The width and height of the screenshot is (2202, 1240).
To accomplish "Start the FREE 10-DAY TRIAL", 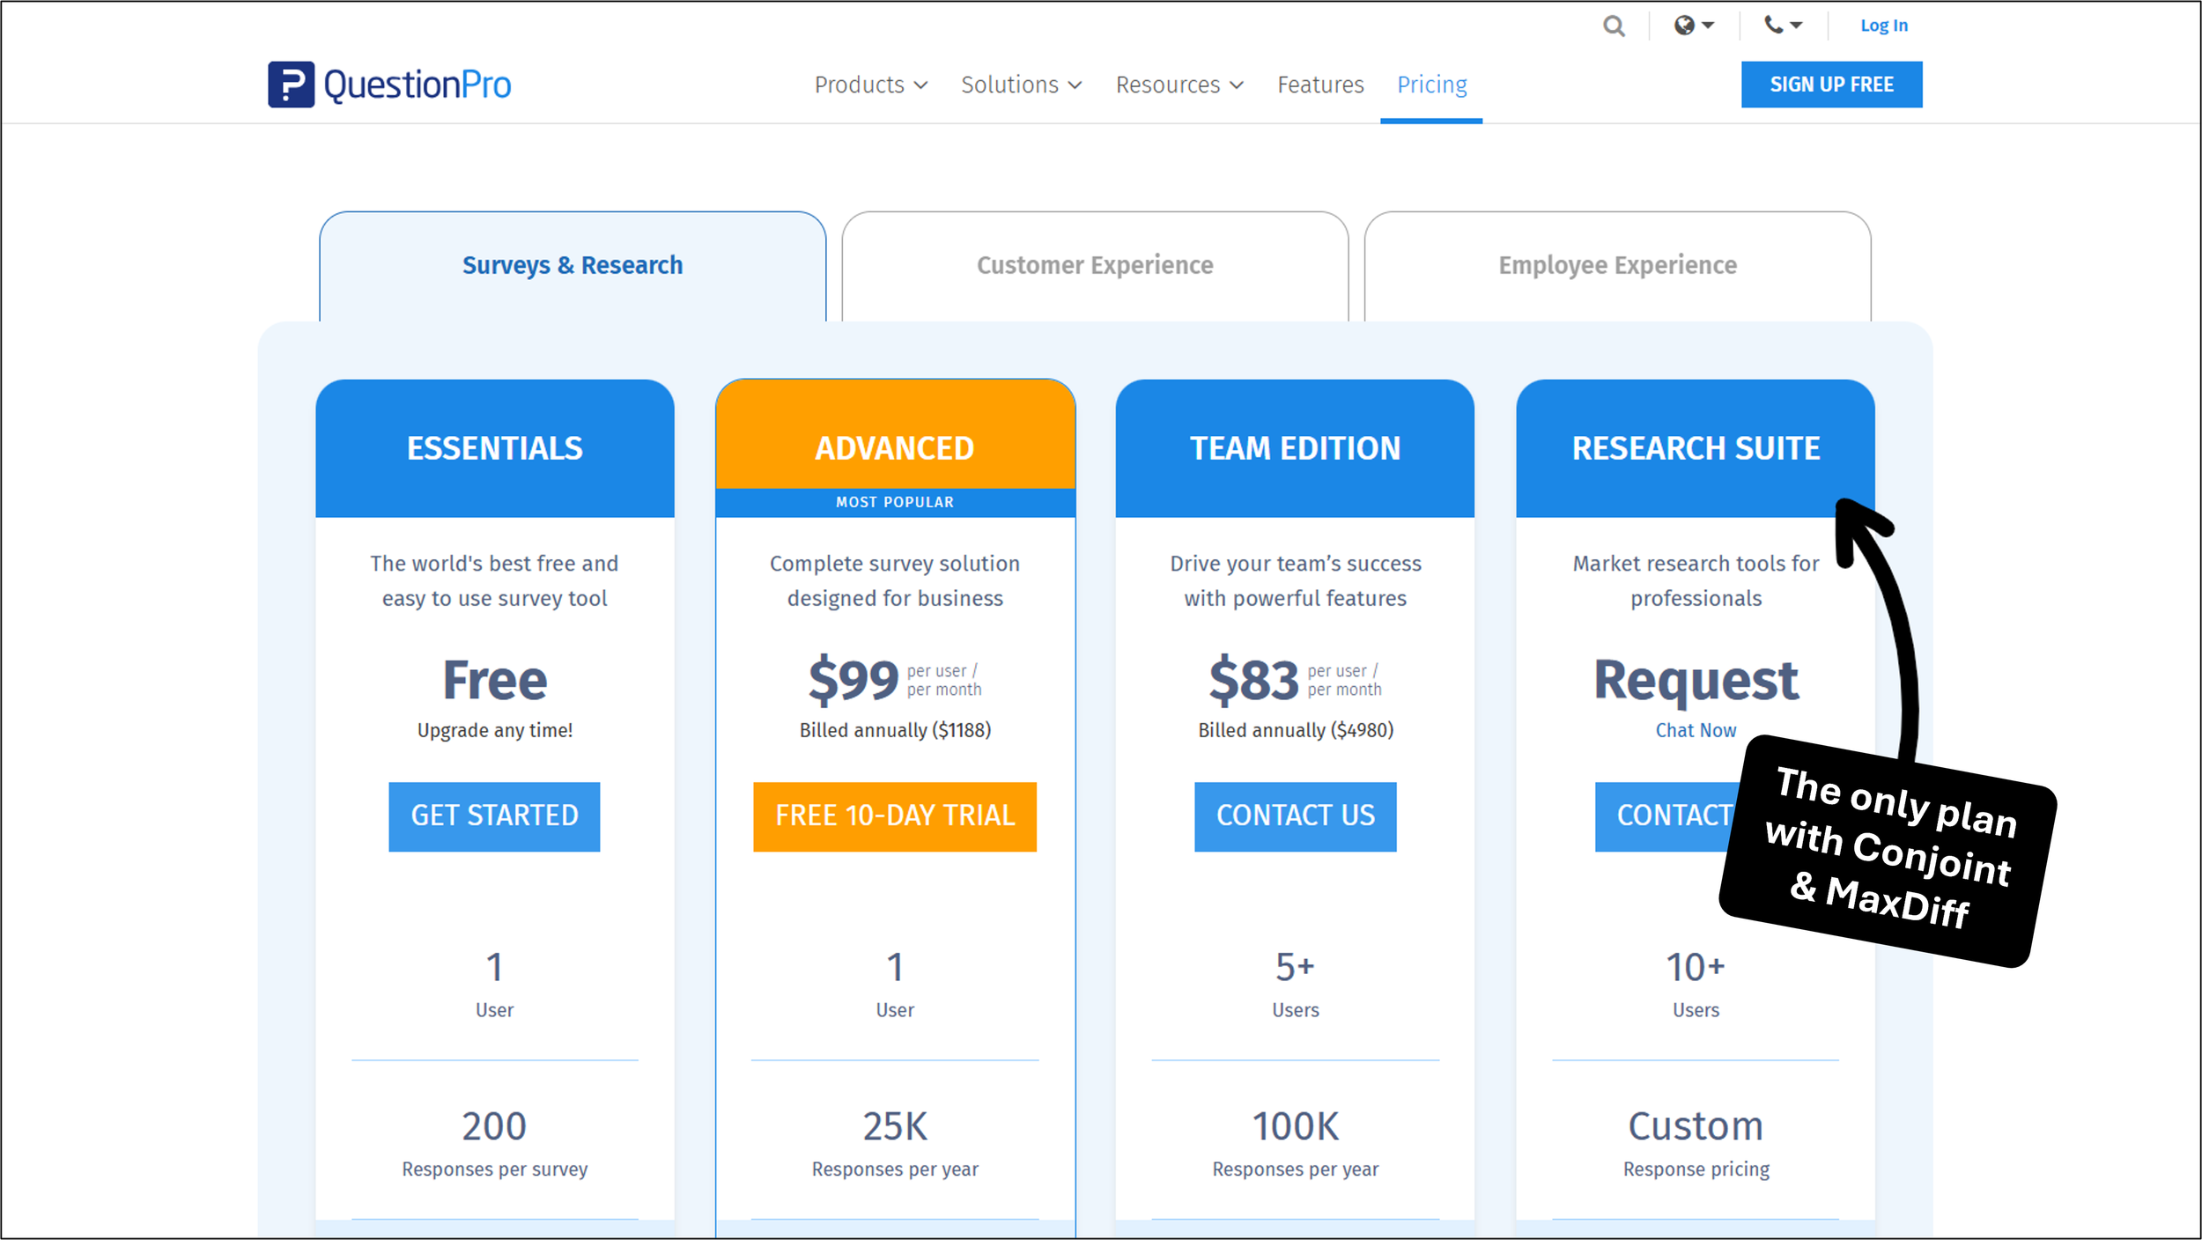I will 895,816.
